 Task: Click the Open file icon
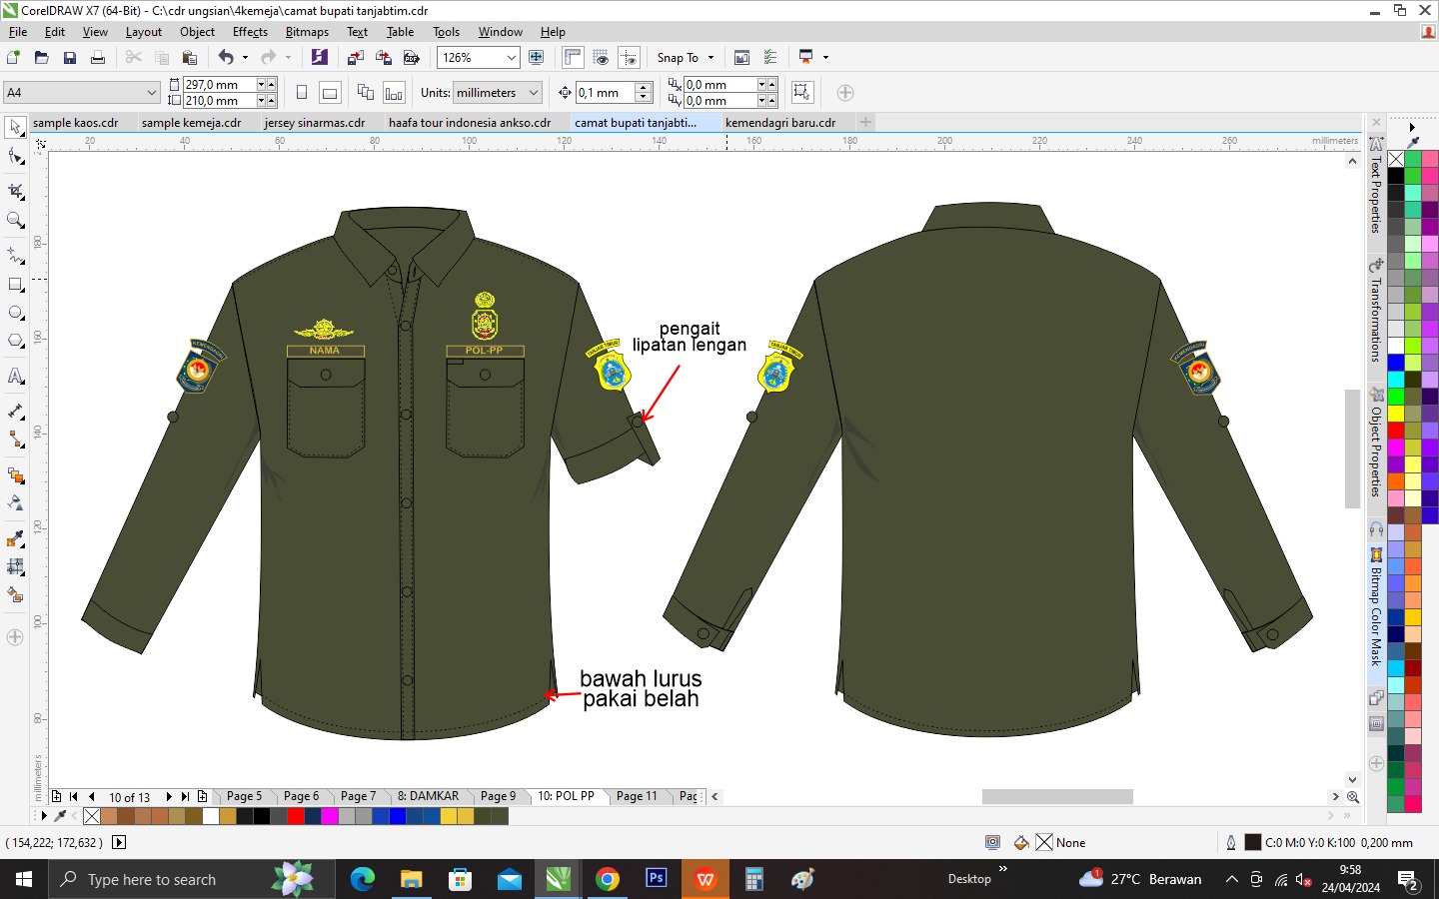pyautogui.click(x=41, y=58)
